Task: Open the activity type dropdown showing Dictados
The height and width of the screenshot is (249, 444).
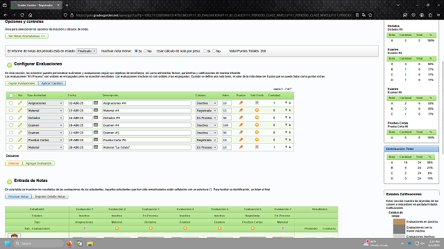Action: [45, 118]
